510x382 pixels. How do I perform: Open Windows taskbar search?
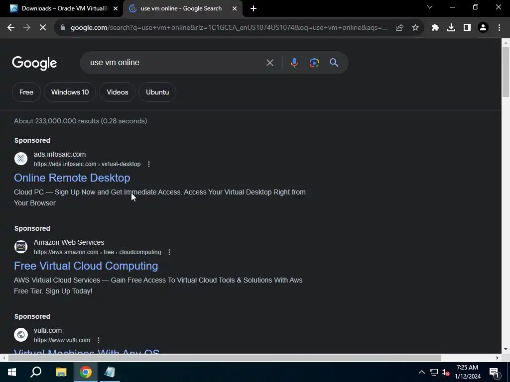(x=36, y=372)
